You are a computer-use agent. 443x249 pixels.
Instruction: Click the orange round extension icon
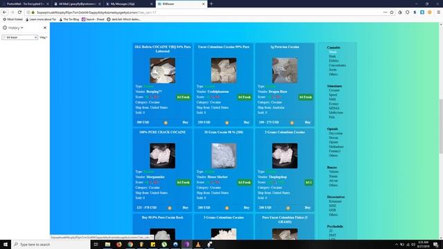point(429,12)
